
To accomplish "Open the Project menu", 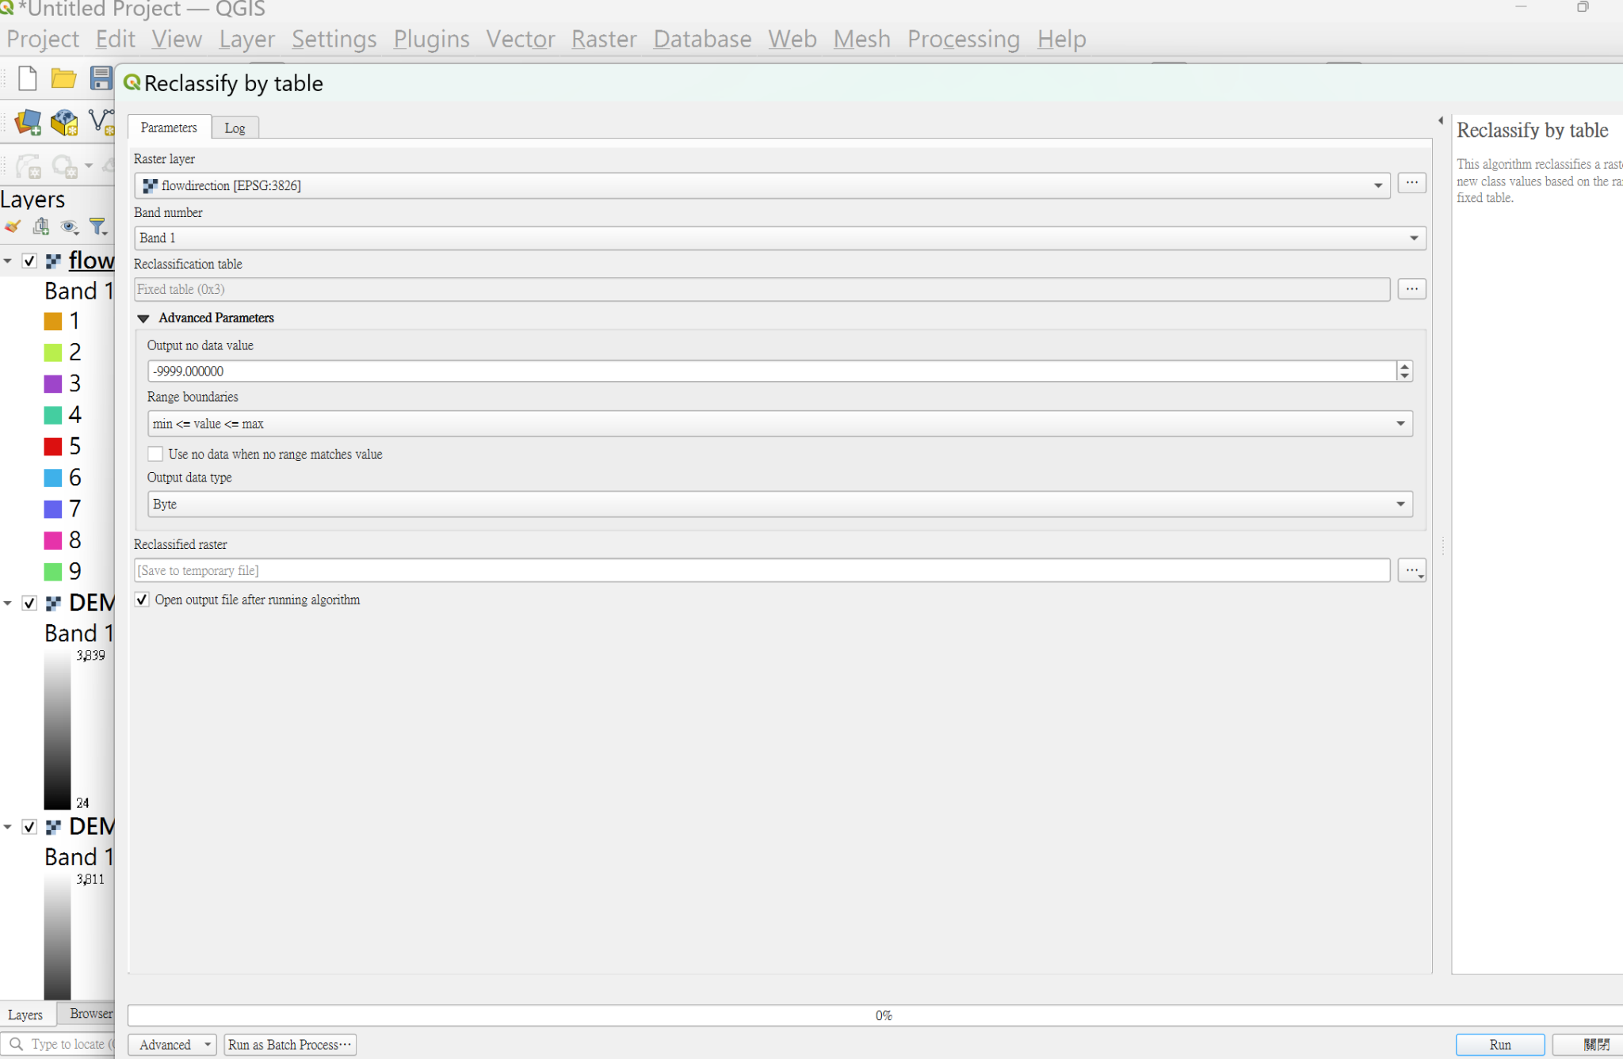I will click(43, 39).
